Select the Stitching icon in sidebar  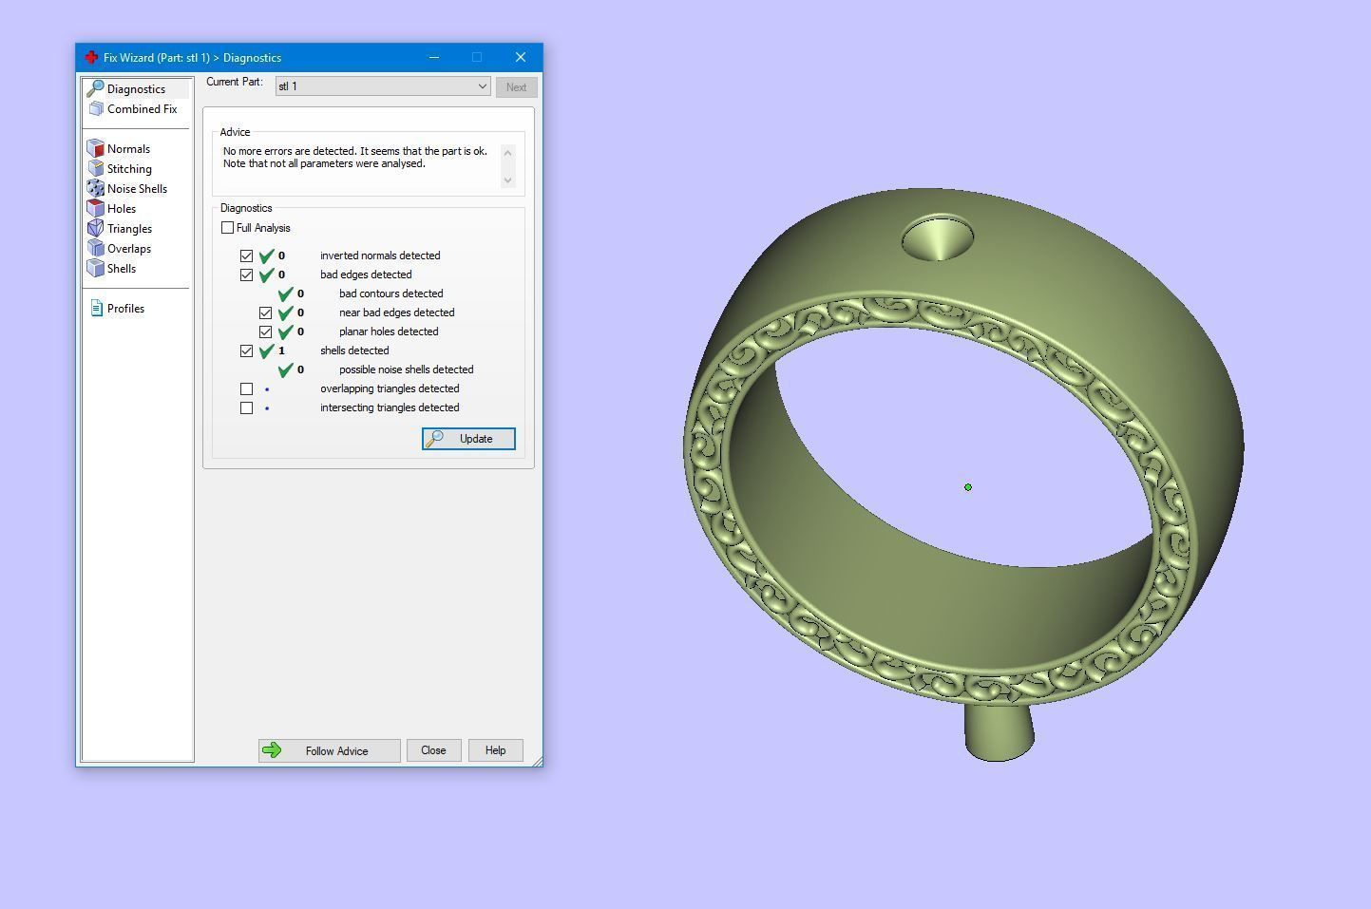pos(95,168)
